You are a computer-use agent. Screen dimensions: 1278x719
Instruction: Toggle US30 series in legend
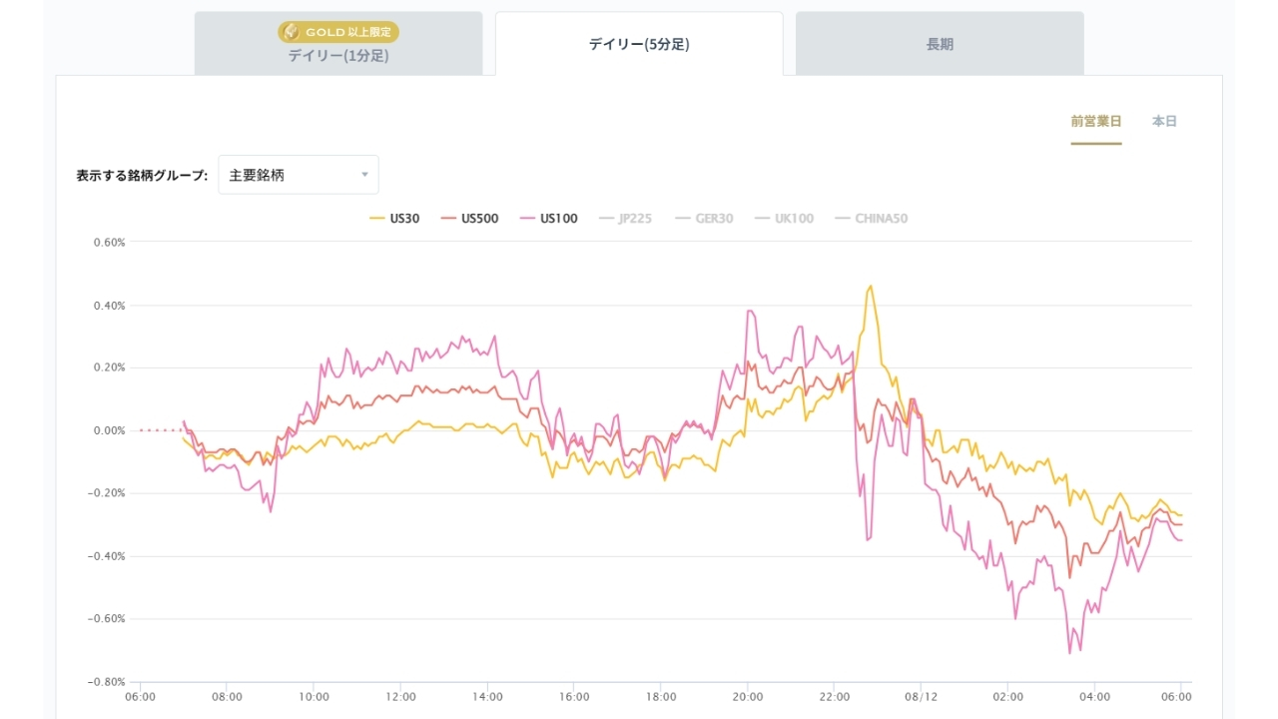(x=394, y=218)
